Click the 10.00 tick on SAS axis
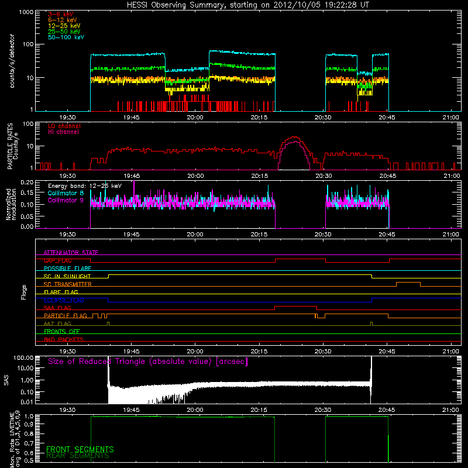468x468 pixels. click(x=25, y=369)
